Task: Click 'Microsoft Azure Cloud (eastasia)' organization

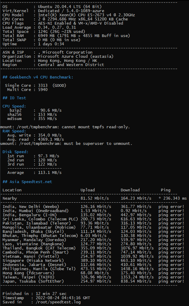Action: 76,56
